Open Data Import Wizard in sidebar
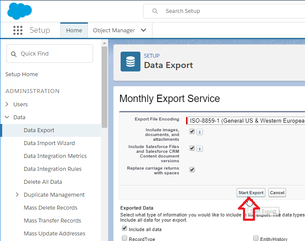Viewport: 305px width, 241px height. [49, 143]
